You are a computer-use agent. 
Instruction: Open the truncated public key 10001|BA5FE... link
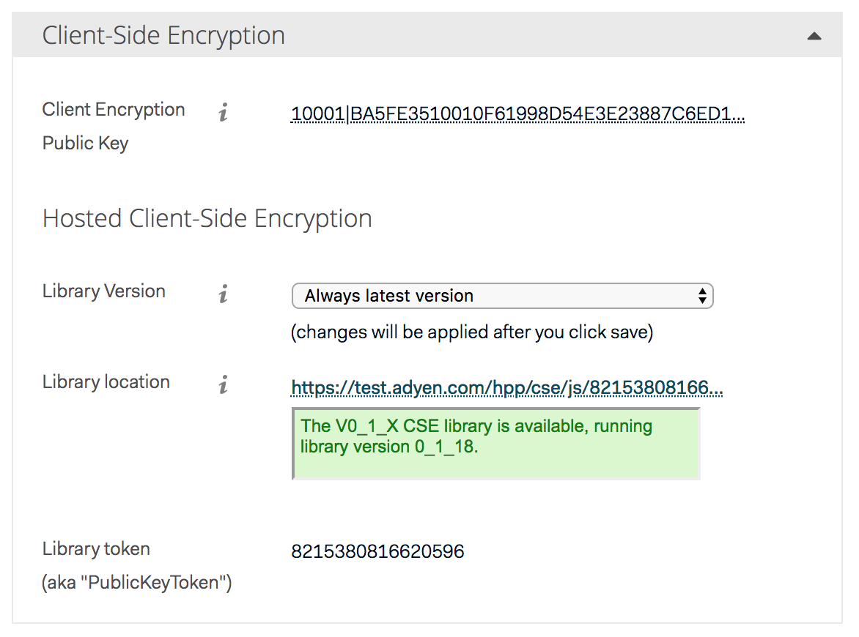click(517, 114)
